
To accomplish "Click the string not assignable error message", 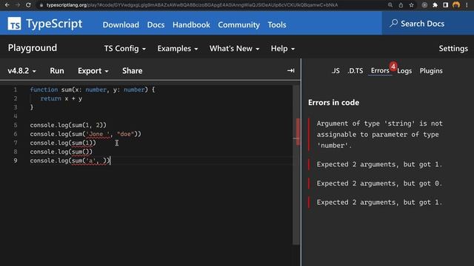I will tap(379, 134).
